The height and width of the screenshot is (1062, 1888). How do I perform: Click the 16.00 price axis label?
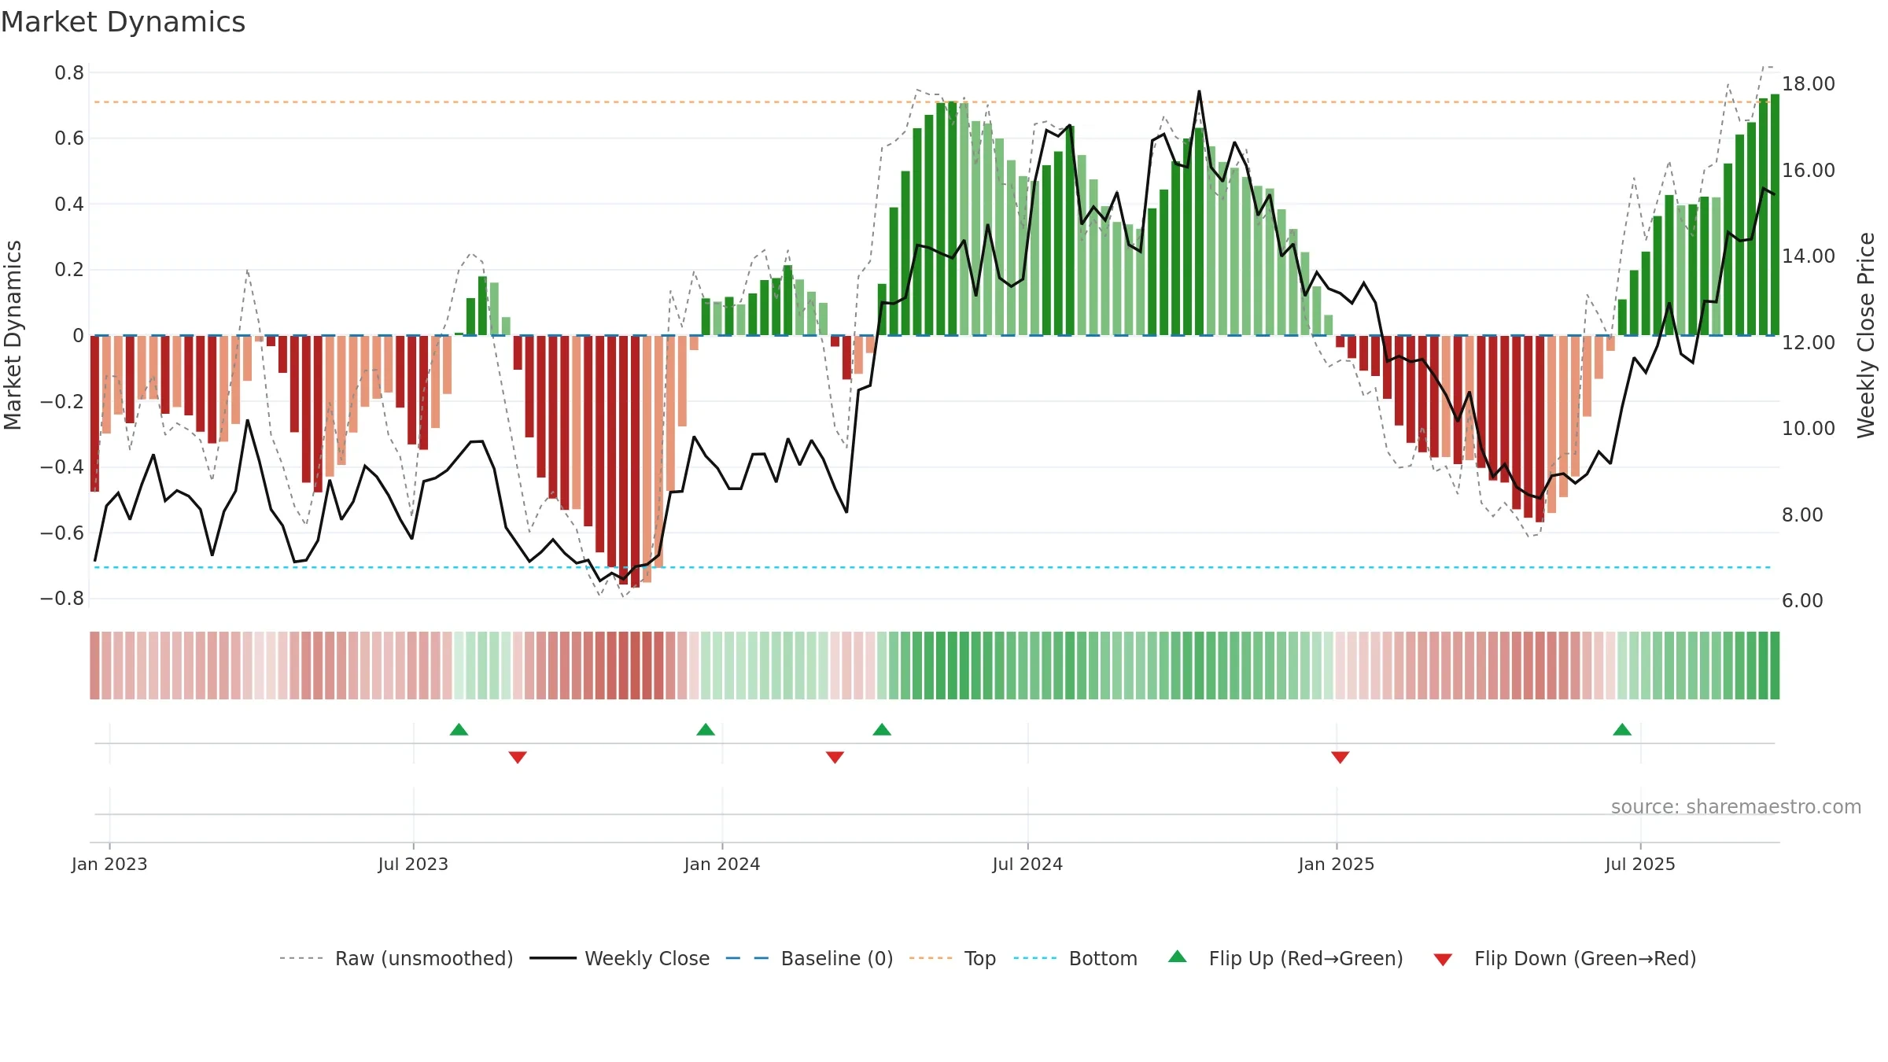point(1808,171)
